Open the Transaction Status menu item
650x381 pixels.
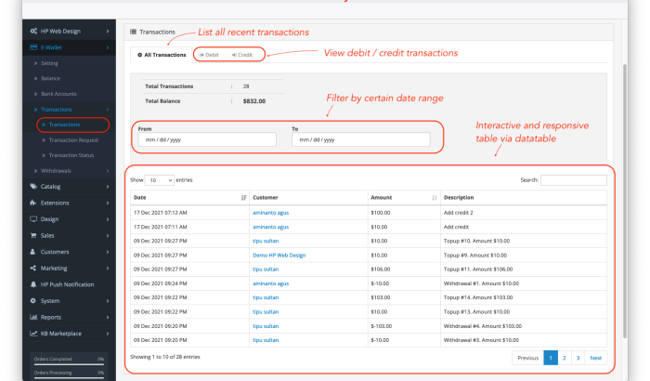point(71,155)
